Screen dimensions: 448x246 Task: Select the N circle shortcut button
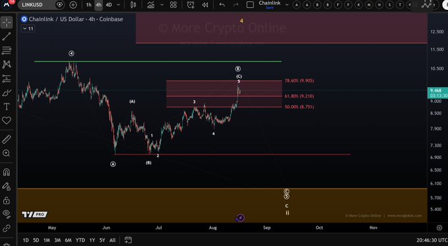pyautogui.click(x=379, y=5)
